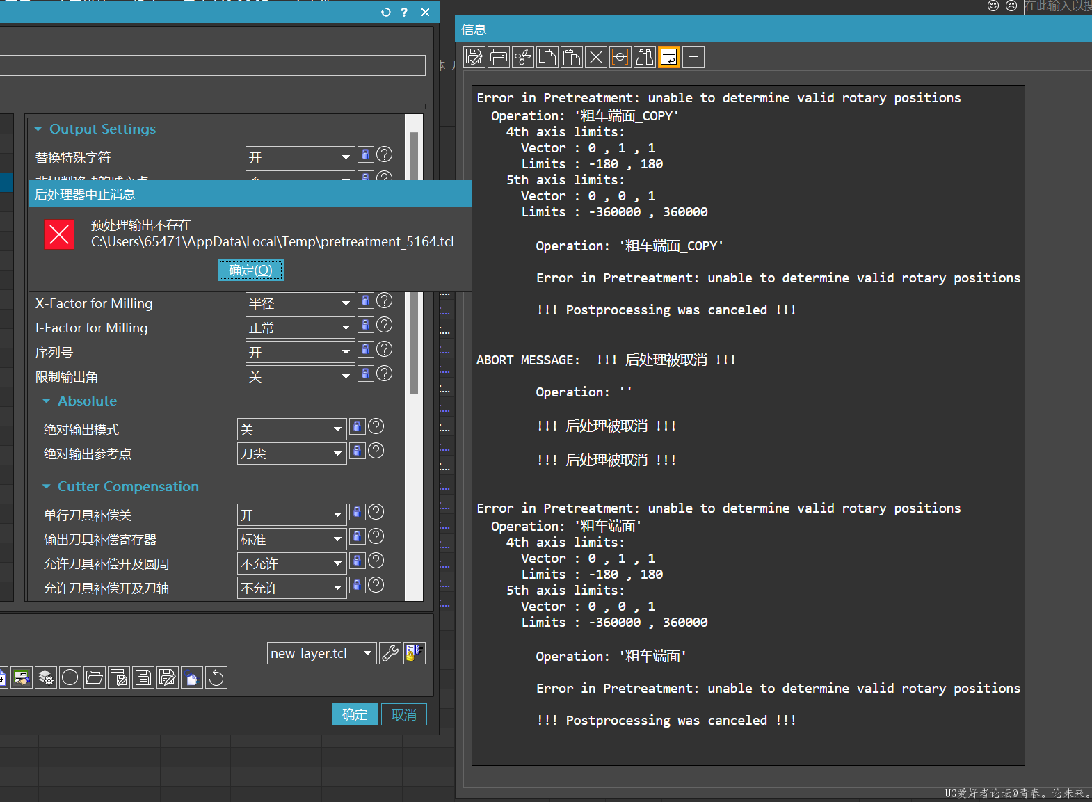Image resolution: width=1092 pixels, height=802 pixels.
Task: Click the layers with gear icon
Action: (x=46, y=677)
